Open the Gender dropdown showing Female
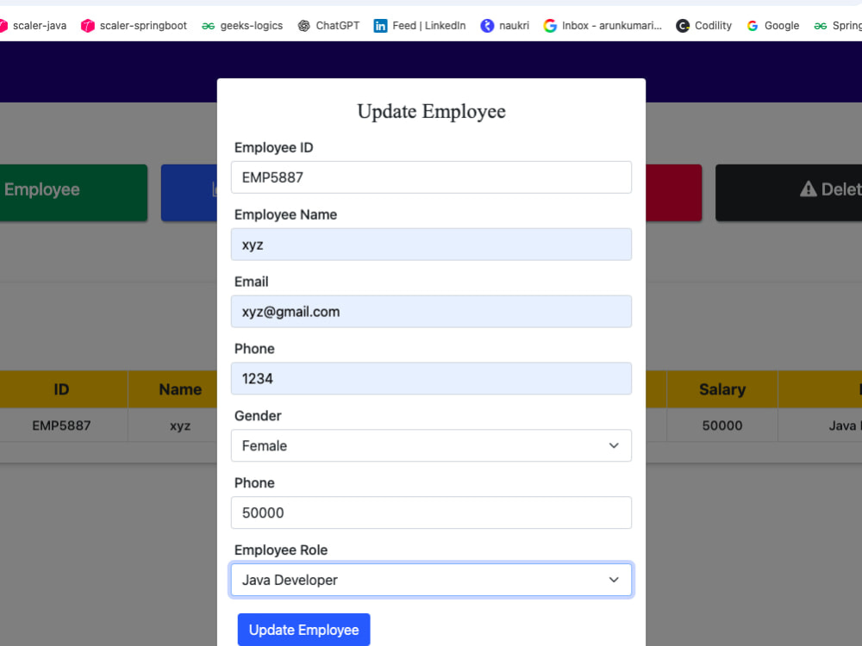This screenshot has width=862, height=646. click(431, 445)
